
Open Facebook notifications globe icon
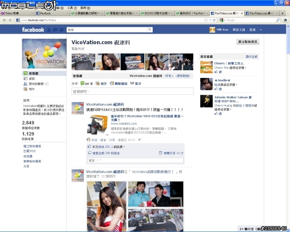[x=62, y=30]
